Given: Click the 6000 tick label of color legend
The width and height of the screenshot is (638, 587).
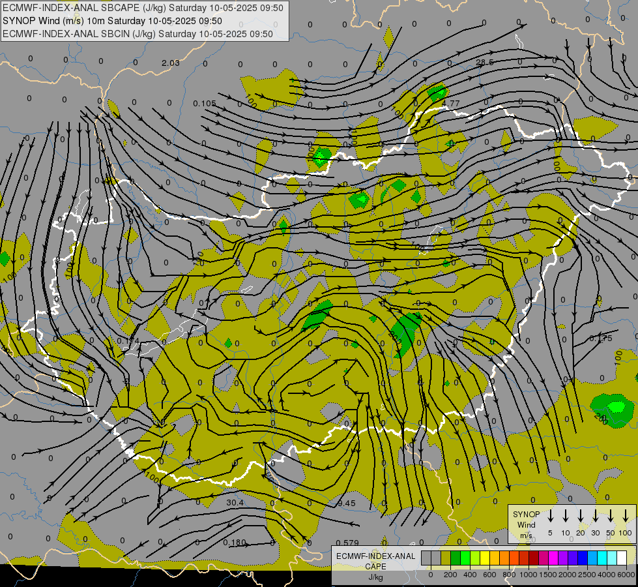Looking at the screenshot, I should coord(626,575).
